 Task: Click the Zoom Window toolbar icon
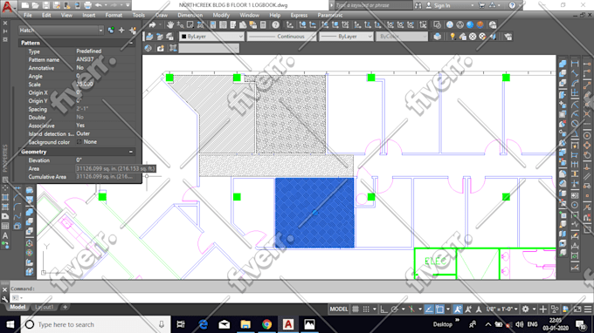[x=190, y=25]
